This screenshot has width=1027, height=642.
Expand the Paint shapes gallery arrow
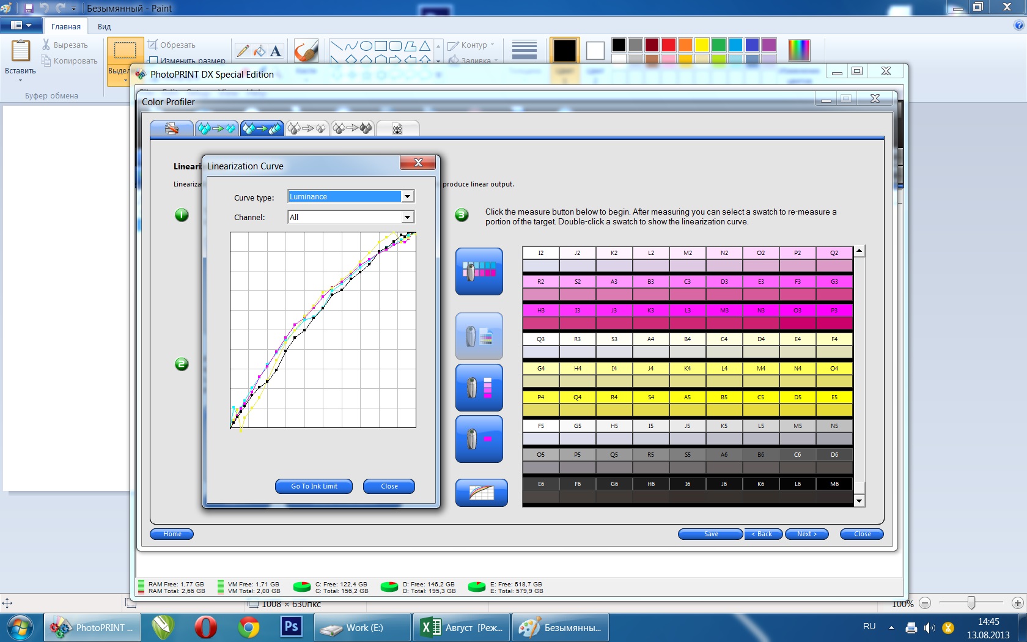click(x=438, y=61)
